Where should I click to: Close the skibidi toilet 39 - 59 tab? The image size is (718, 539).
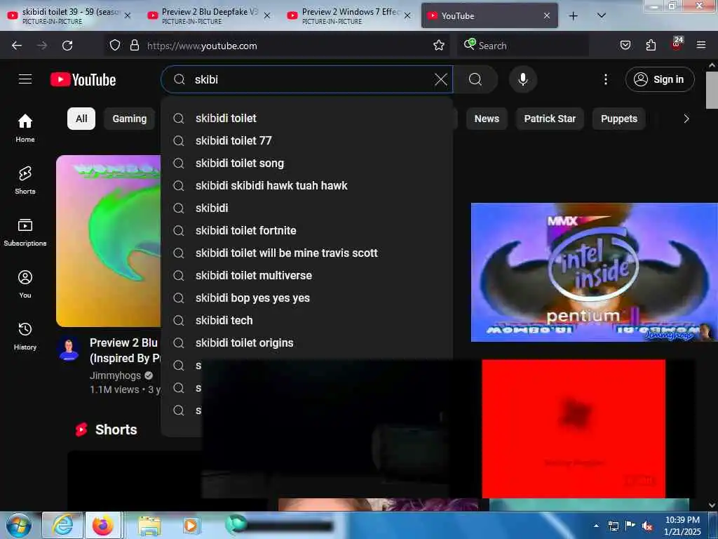[x=128, y=15]
